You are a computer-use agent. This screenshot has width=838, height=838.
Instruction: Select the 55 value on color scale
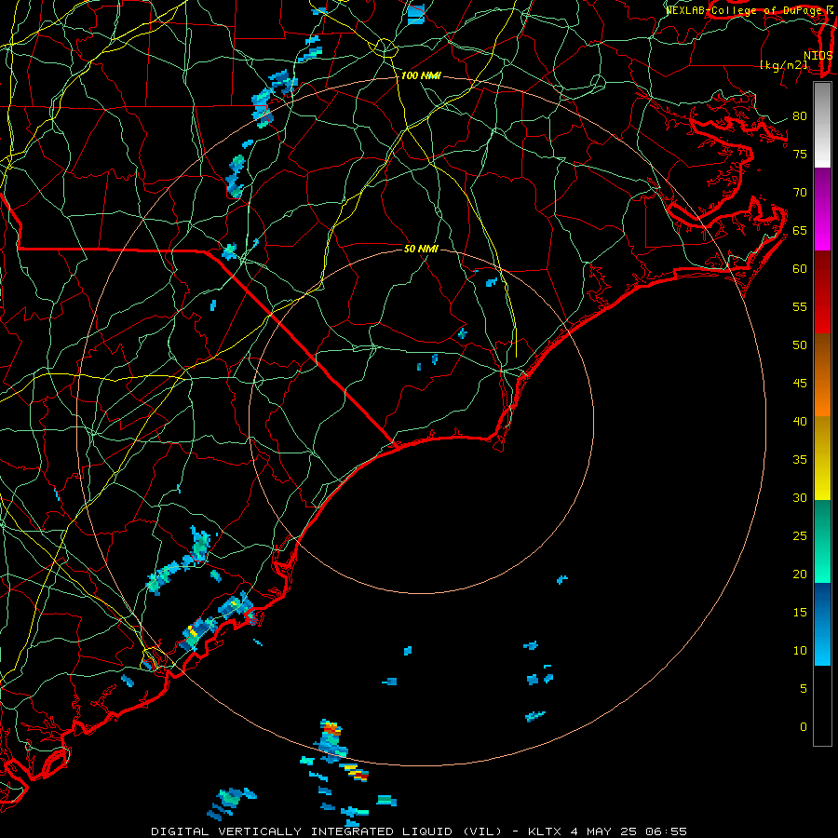tap(800, 306)
